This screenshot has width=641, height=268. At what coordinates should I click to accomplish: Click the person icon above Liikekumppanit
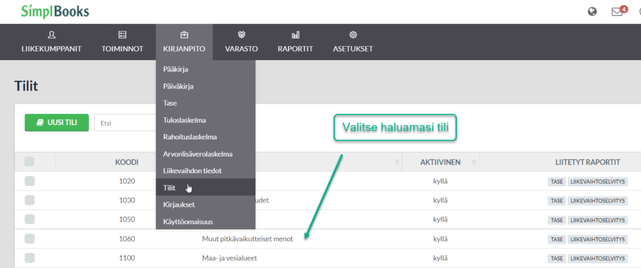(51, 35)
